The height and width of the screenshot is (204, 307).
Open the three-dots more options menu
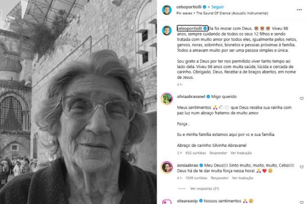click(299, 10)
